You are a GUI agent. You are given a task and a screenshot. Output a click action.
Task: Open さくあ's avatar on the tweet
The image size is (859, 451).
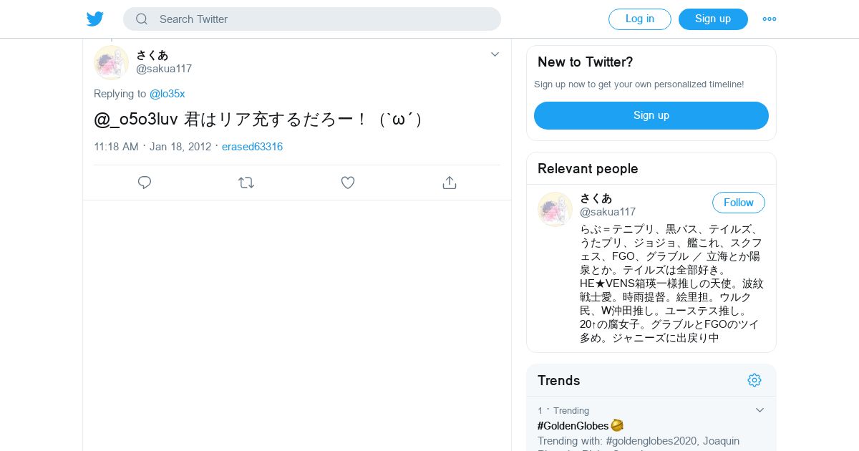111,62
